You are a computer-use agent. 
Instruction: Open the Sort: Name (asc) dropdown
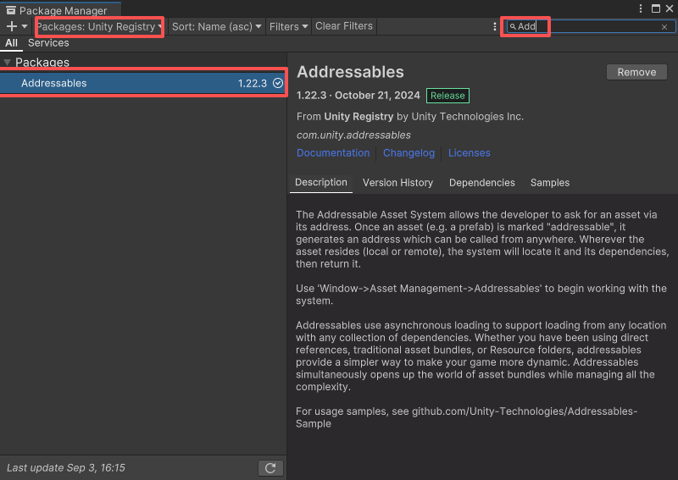216,27
